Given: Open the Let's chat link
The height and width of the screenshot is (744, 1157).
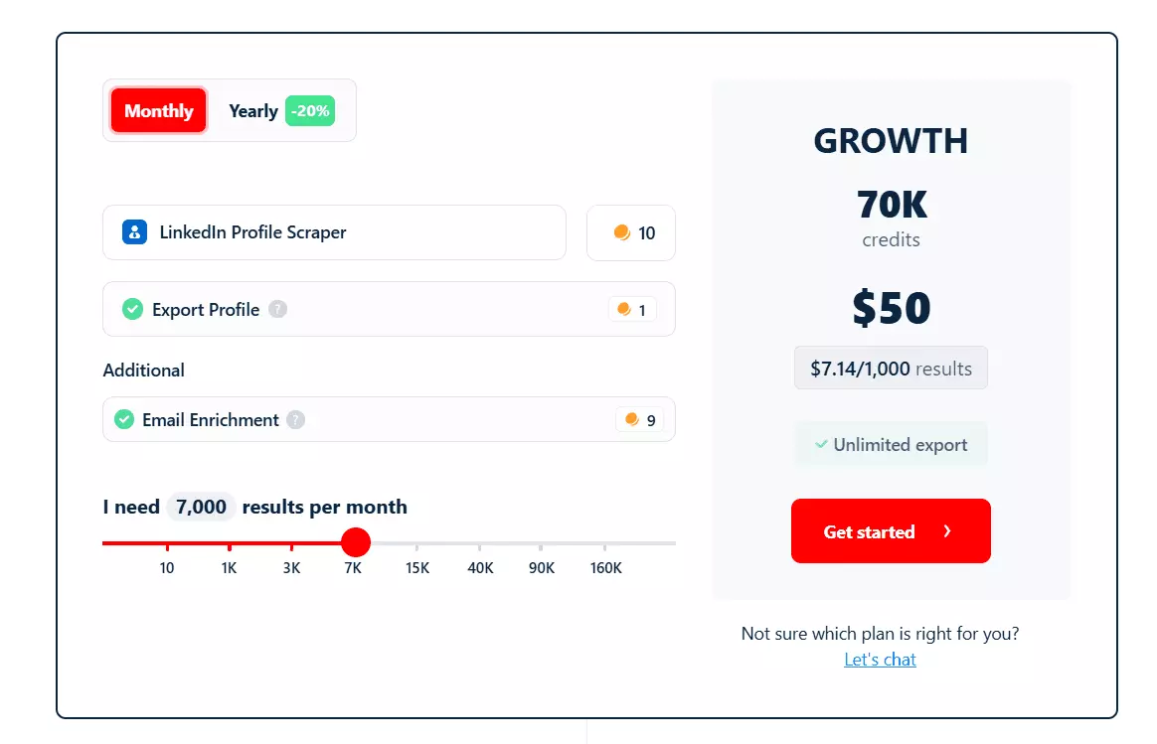Looking at the screenshot, I should point(879,659).
